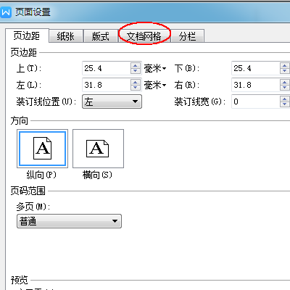290x290 pixels.
Task: Open the 多页 multiple pages dropdown
Action: (x=69, y=221)
